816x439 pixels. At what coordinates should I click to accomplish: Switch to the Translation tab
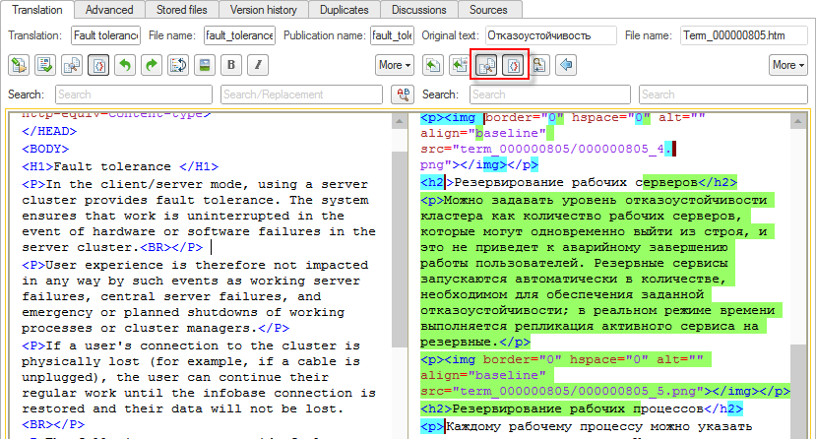(37, 10)
